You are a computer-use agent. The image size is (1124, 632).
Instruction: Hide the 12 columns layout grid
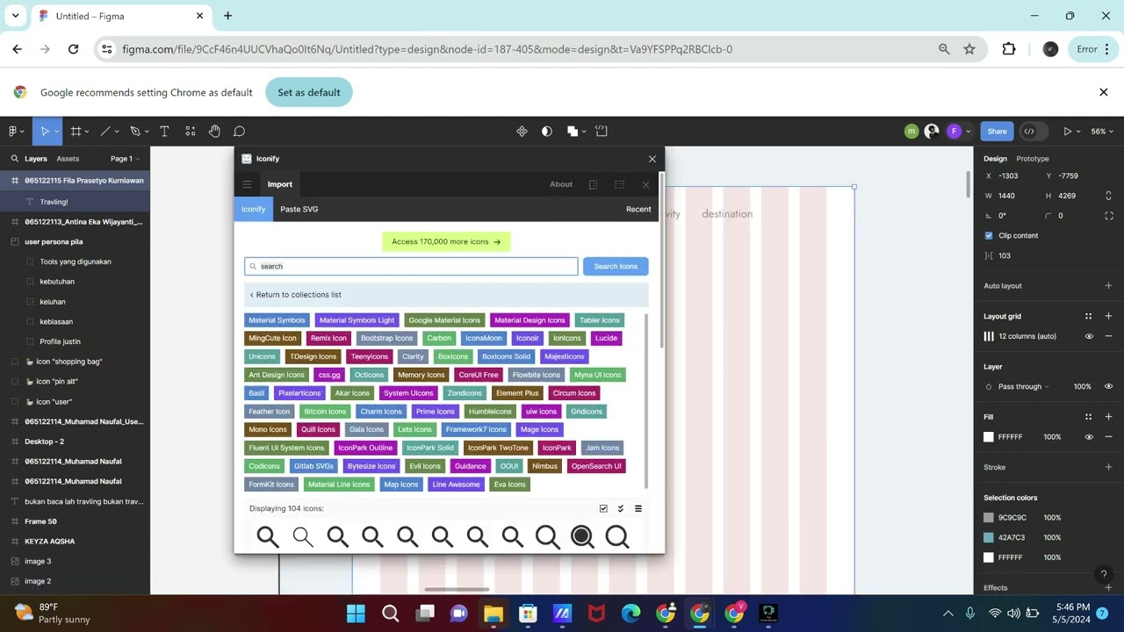[x=1089, y=336]
